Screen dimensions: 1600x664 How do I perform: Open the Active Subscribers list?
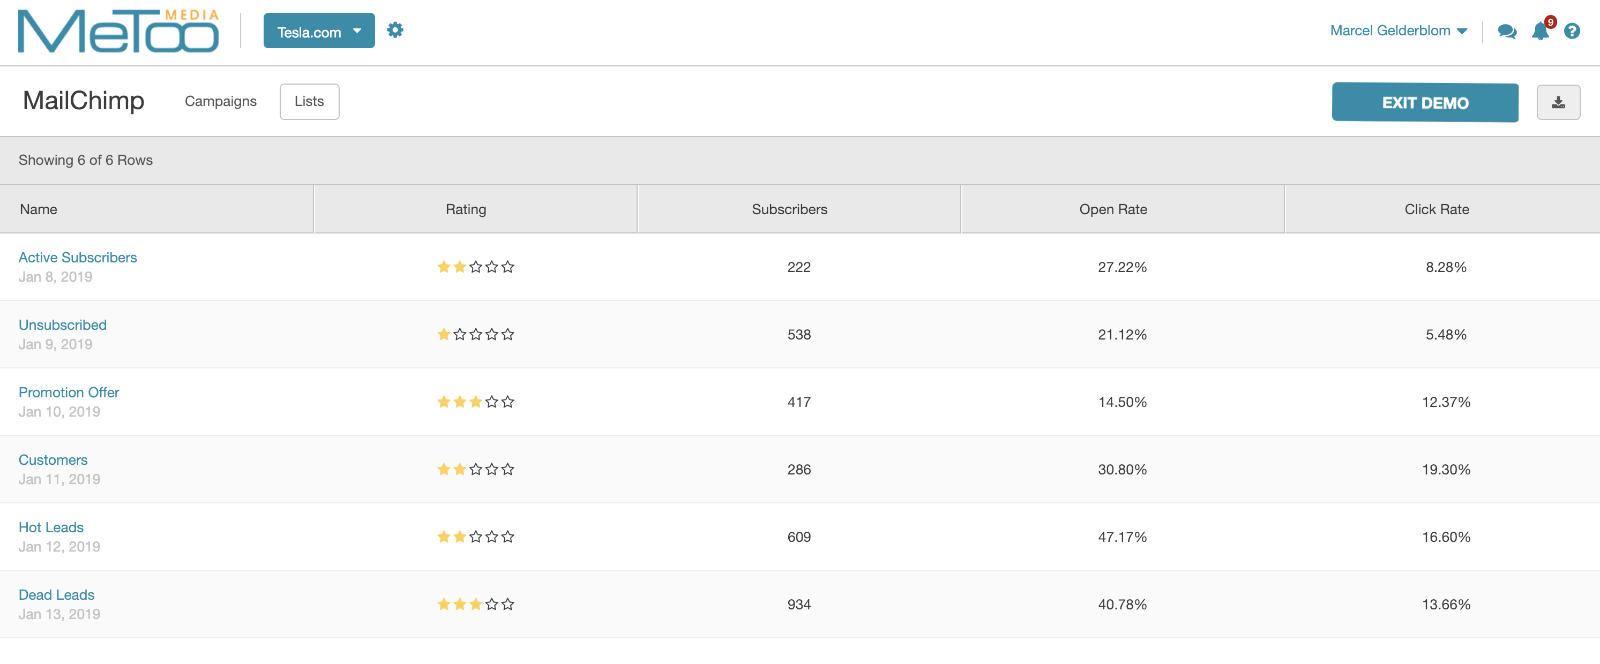78,258
